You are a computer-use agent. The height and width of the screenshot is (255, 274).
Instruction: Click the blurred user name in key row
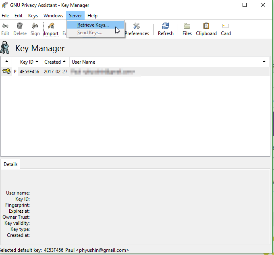coord(103,72)
